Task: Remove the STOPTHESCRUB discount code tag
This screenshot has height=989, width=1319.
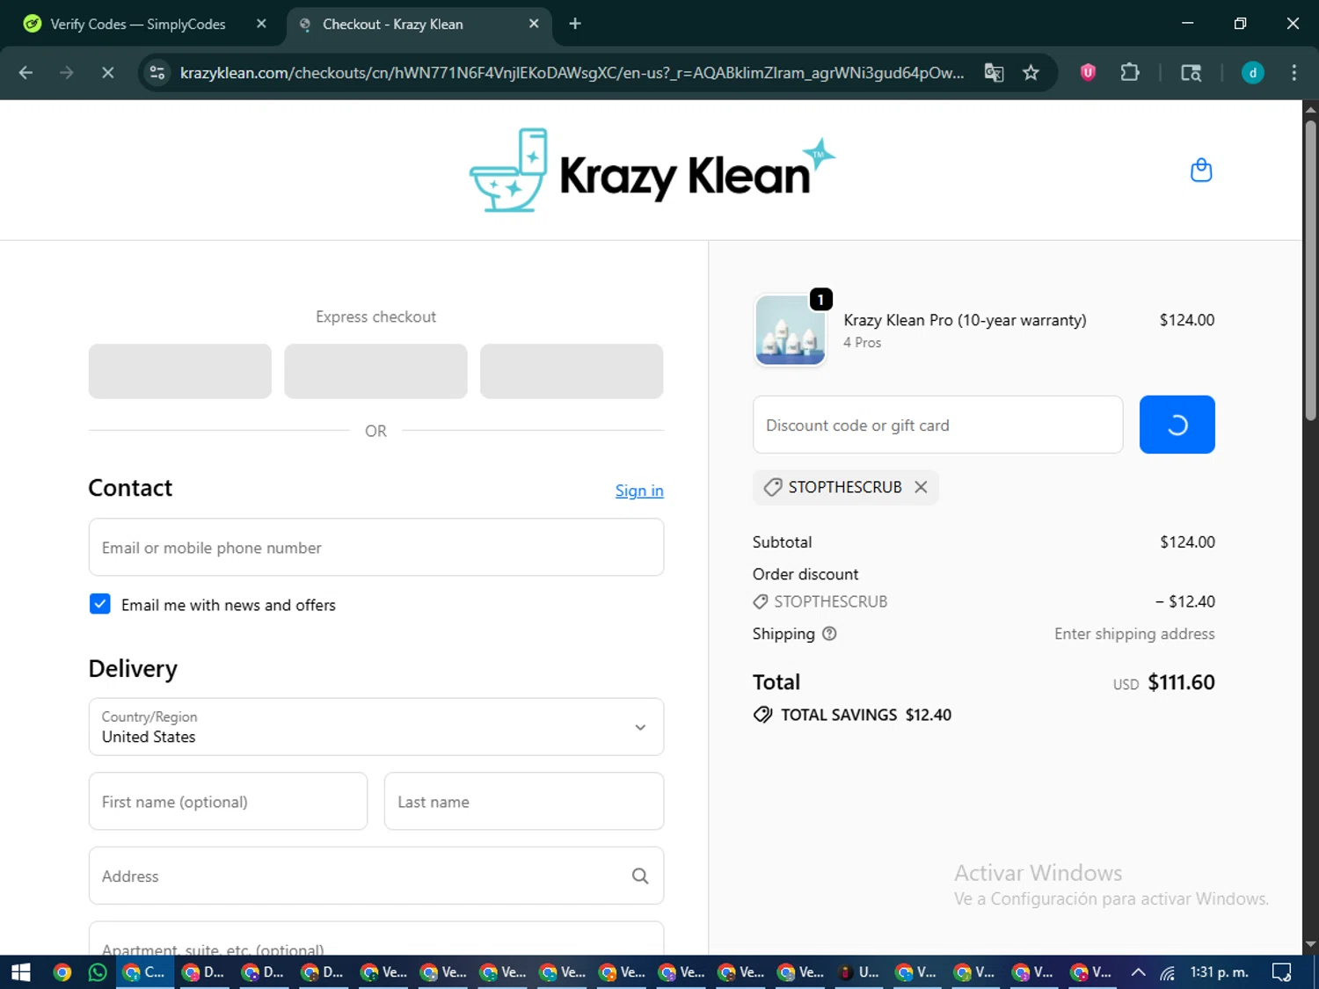Action: click(921, 487)
